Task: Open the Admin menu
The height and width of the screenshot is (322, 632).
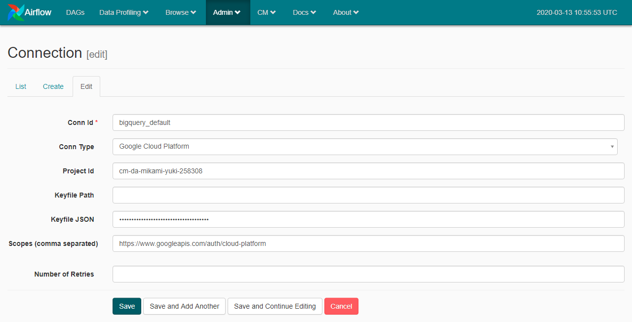Action: point(228,12)
